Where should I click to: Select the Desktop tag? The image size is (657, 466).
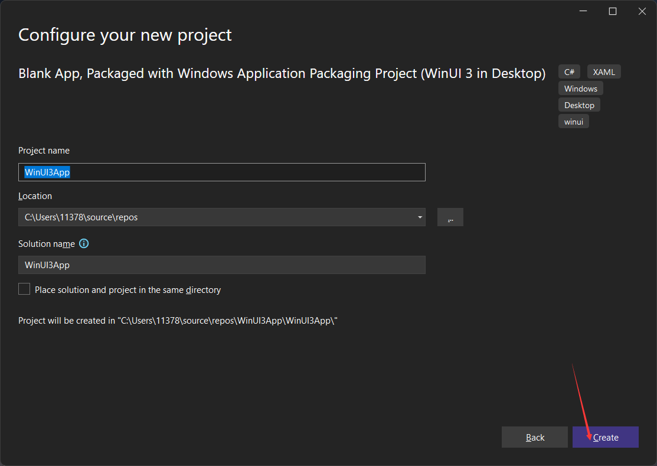coord(579,105)
